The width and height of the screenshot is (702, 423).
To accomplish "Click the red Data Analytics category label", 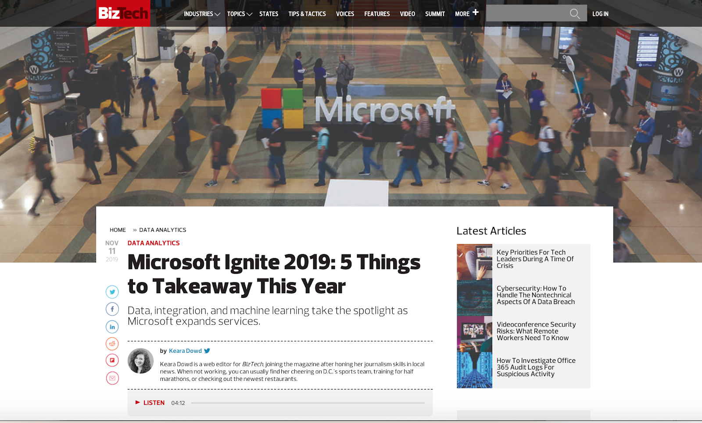I will pyautogui.click(x=154, y=243).
